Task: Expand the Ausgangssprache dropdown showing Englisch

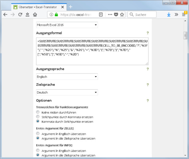Action: coord(67,77)
